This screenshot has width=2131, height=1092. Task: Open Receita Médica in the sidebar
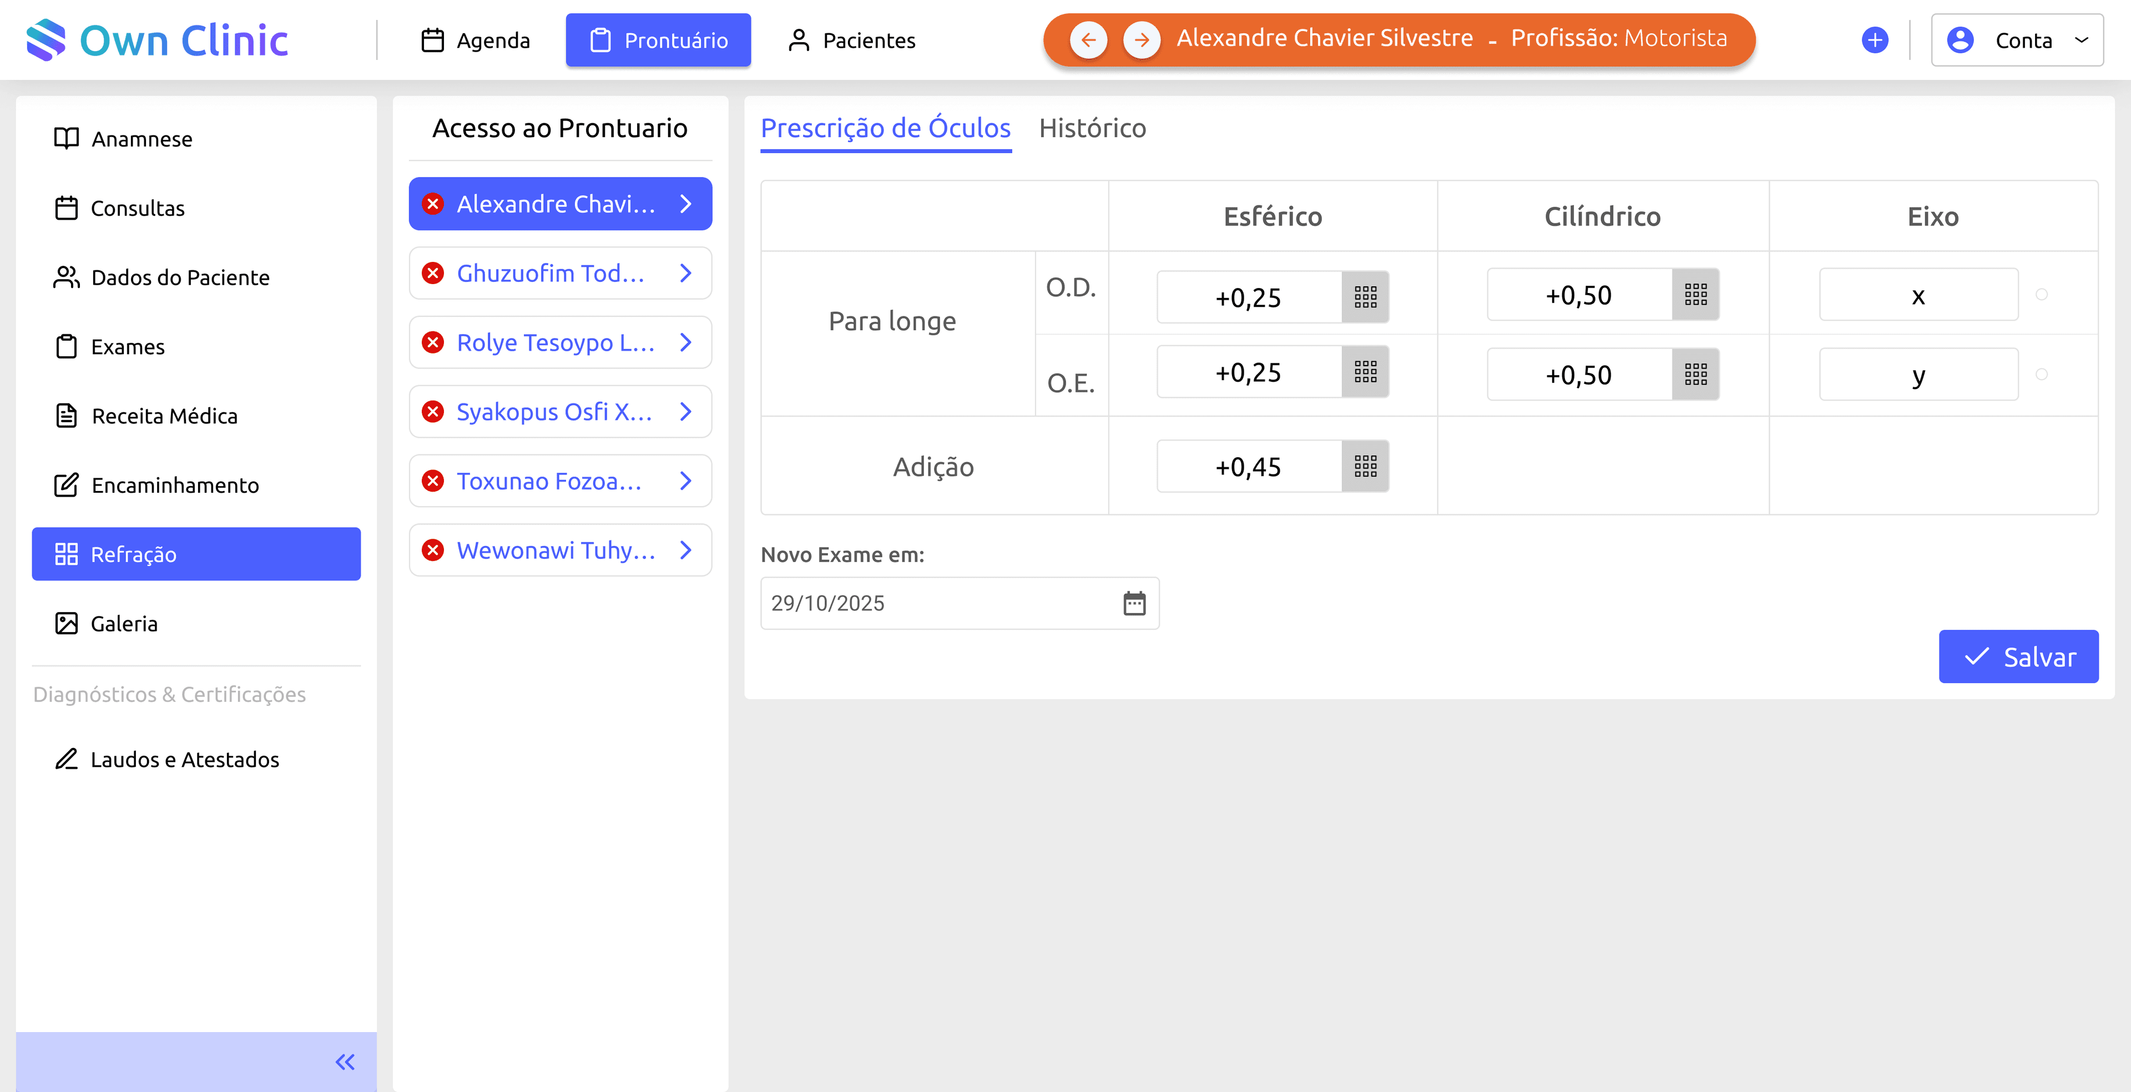click(165, 416)
